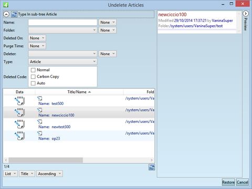Minimize the Undelete Articles window
Image resolution: width=252 pixels, height=189 pixels.
(223, 4)
